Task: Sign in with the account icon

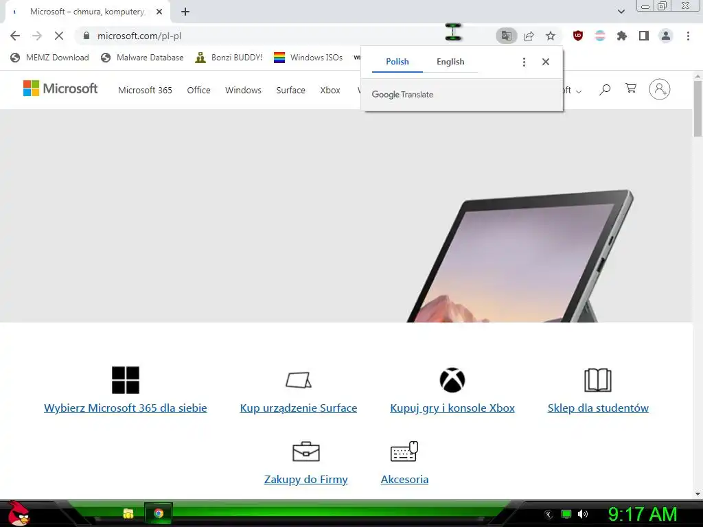Action: [660, 89]
